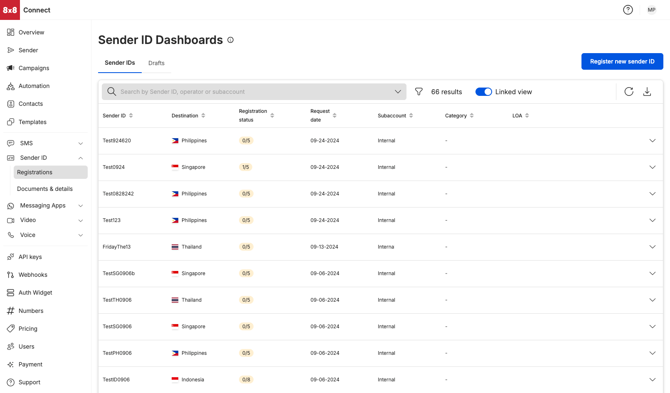
Task: Download the sender ID results
Action: [x=647, y=92]
